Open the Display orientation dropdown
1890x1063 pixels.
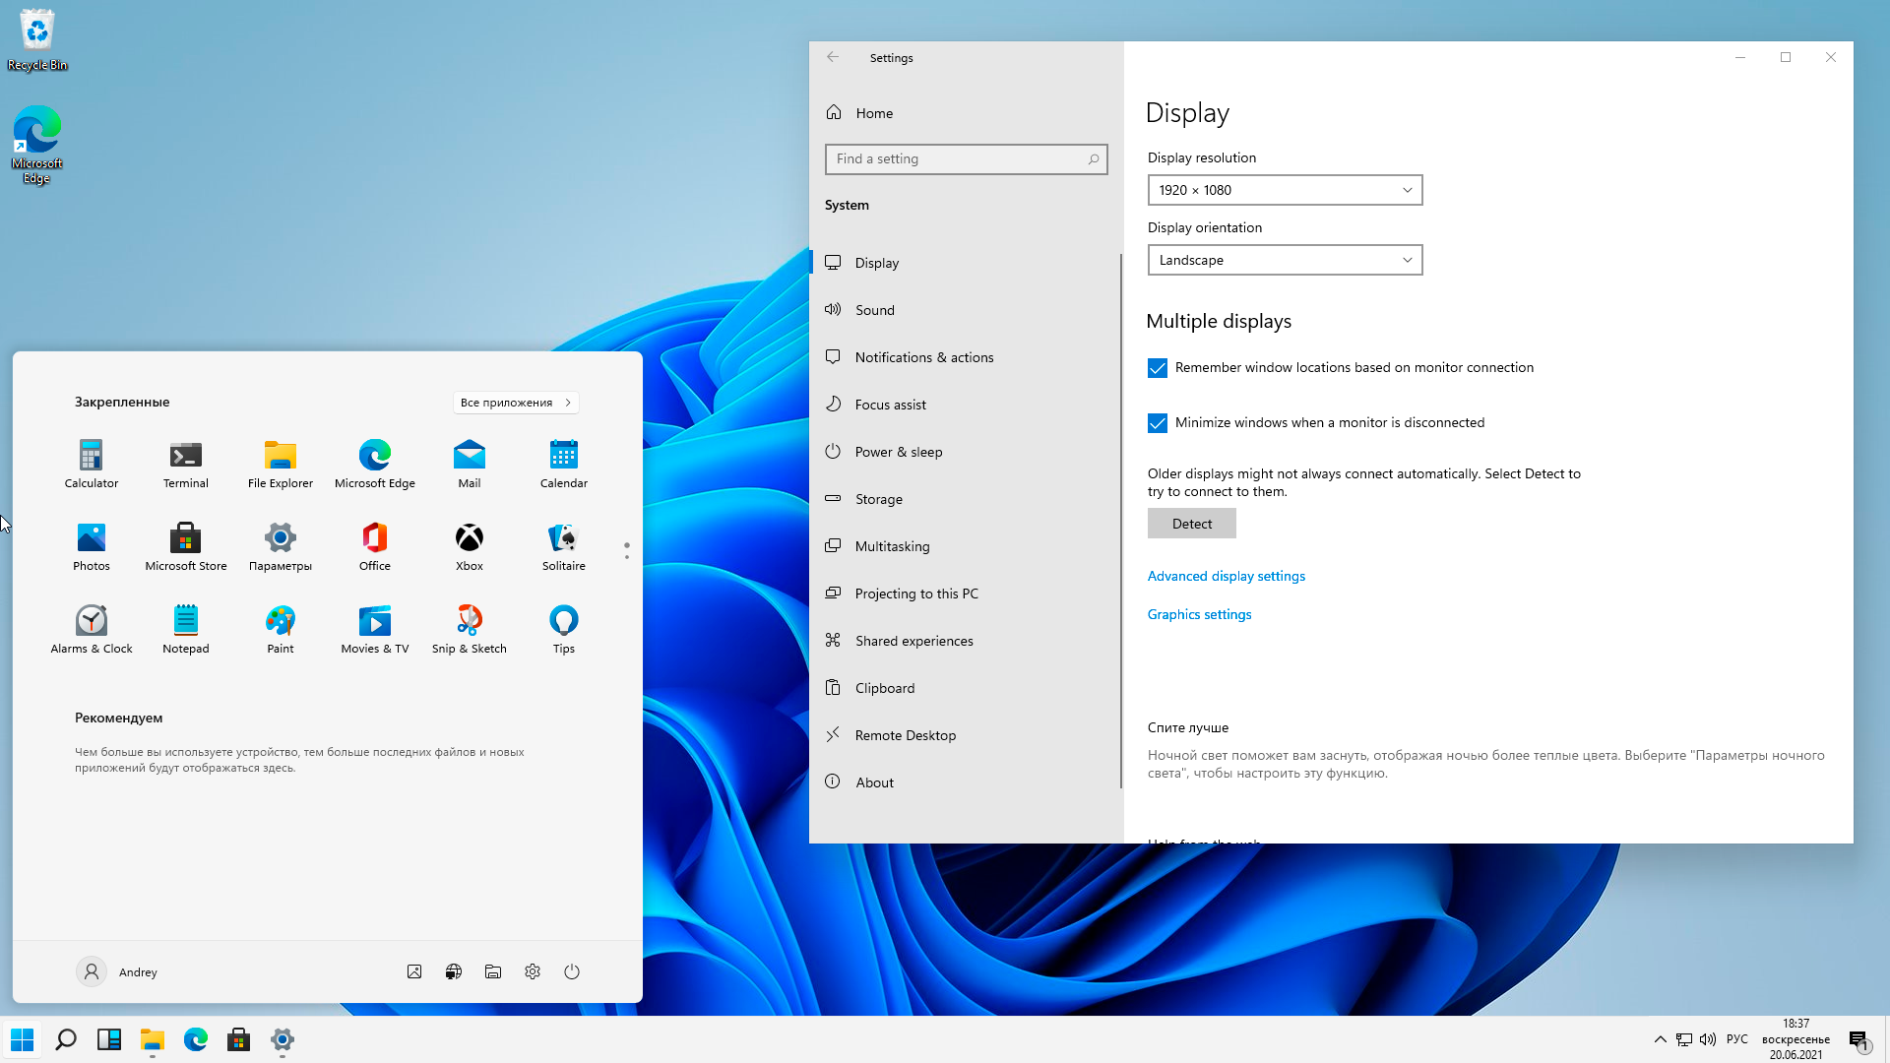1285,260
